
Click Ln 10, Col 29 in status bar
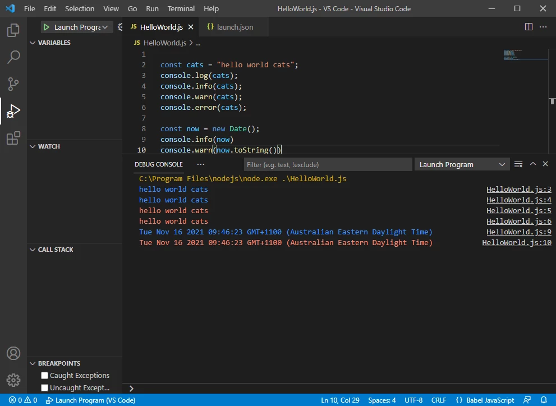tap(340, 400)
